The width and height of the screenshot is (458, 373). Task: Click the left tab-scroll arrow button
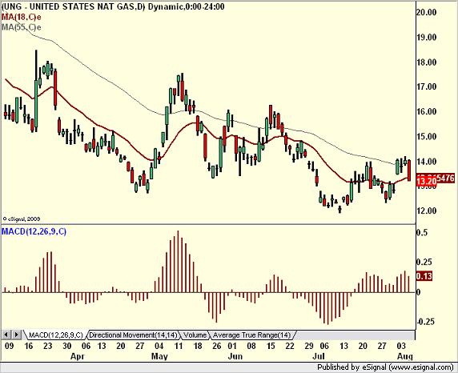6,335
